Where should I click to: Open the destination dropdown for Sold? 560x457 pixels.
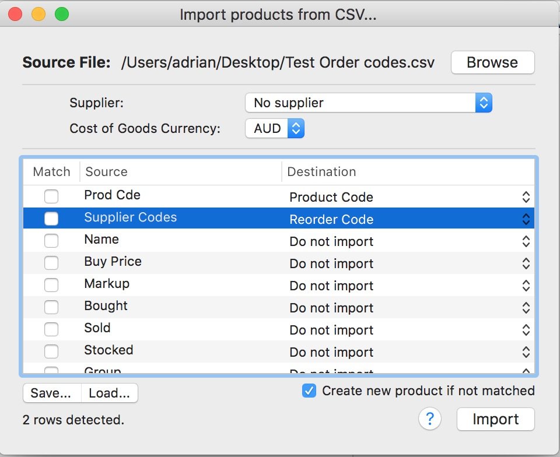click(x=526, y=329)
